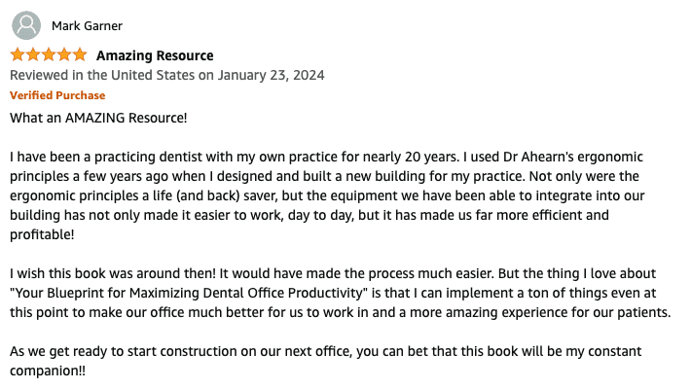Click the "What an AMAZING Resource!" line
Screen dimensions: 691x389
(98, 119)
